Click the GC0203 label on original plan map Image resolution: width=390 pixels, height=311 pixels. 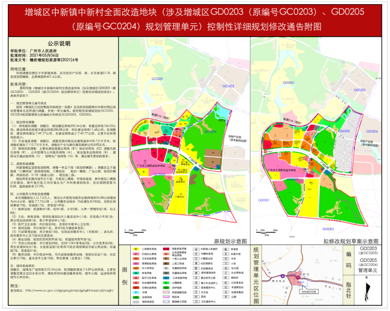pos(160,174)
